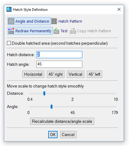The image size is (129, 146).
Task: Click the Distance slider thumb
Action: pos(44,93)
